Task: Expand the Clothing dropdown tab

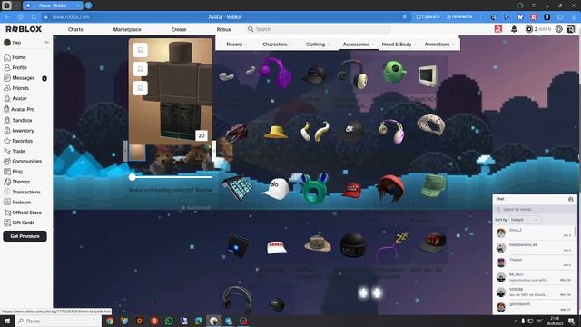Action: click(318, 45)
